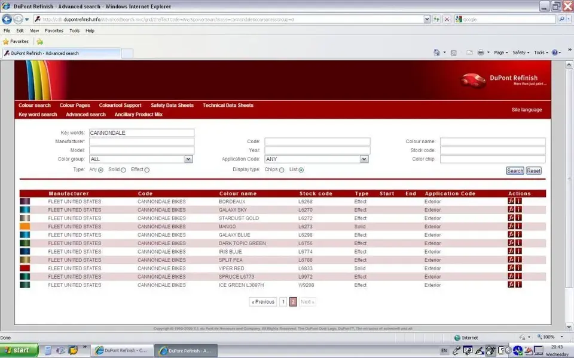Open the recent pages dropdown arrow
Viewport: 574px width, 358px height.
(27, 19)
